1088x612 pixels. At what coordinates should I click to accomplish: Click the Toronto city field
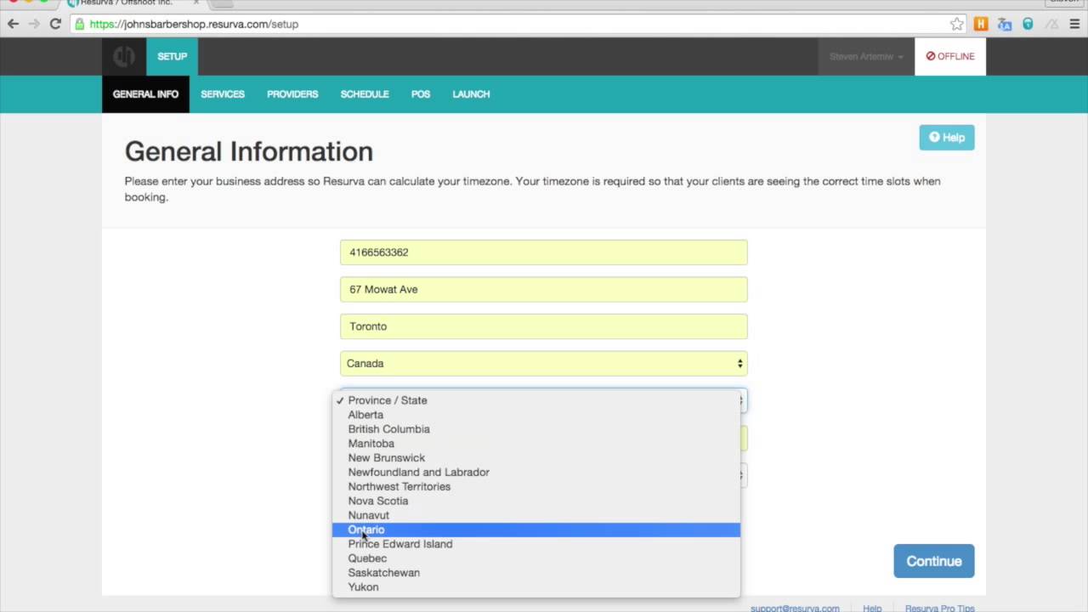click(544, 326)
